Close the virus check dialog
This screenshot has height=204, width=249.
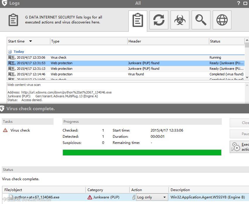239,123
